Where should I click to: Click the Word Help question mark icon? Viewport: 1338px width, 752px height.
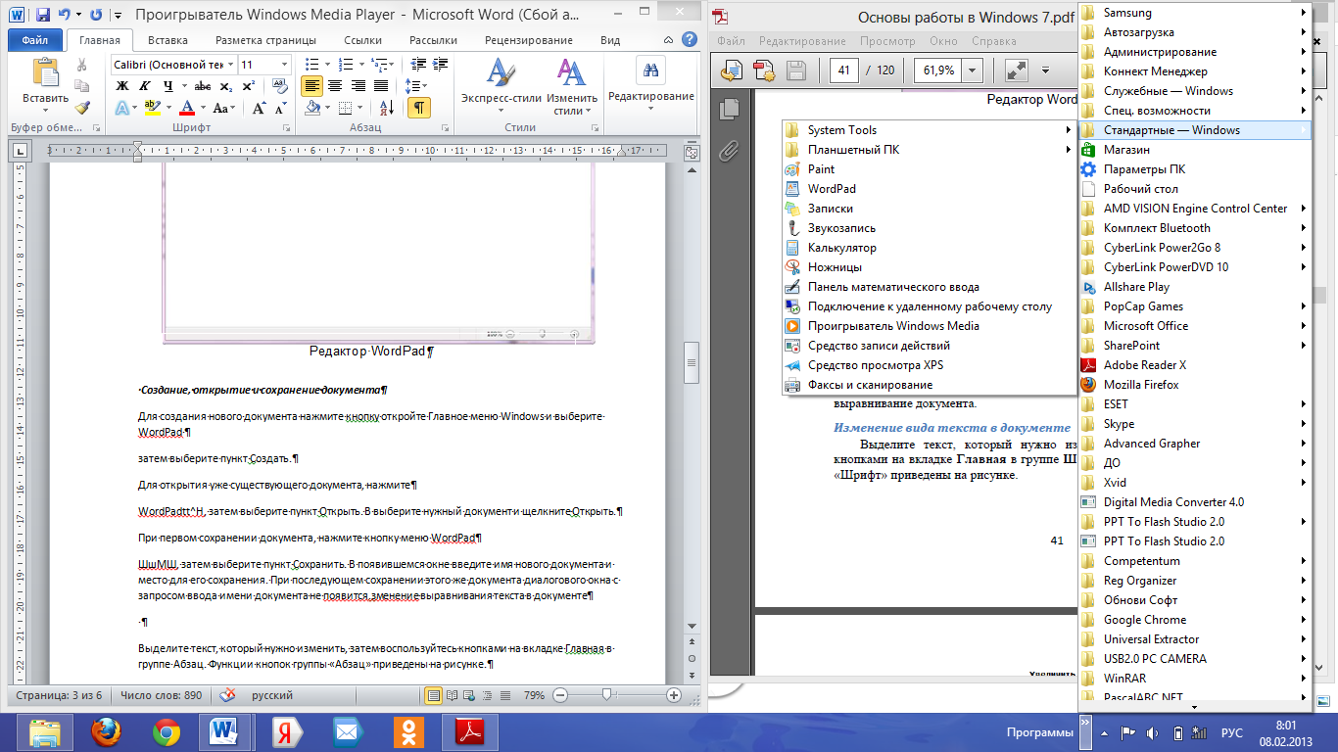pos(691,40)
